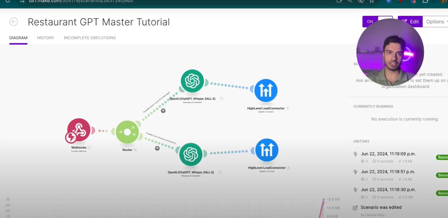
Task: Click the Success badge of the 11:18:30 run
Action: [442, 193]
